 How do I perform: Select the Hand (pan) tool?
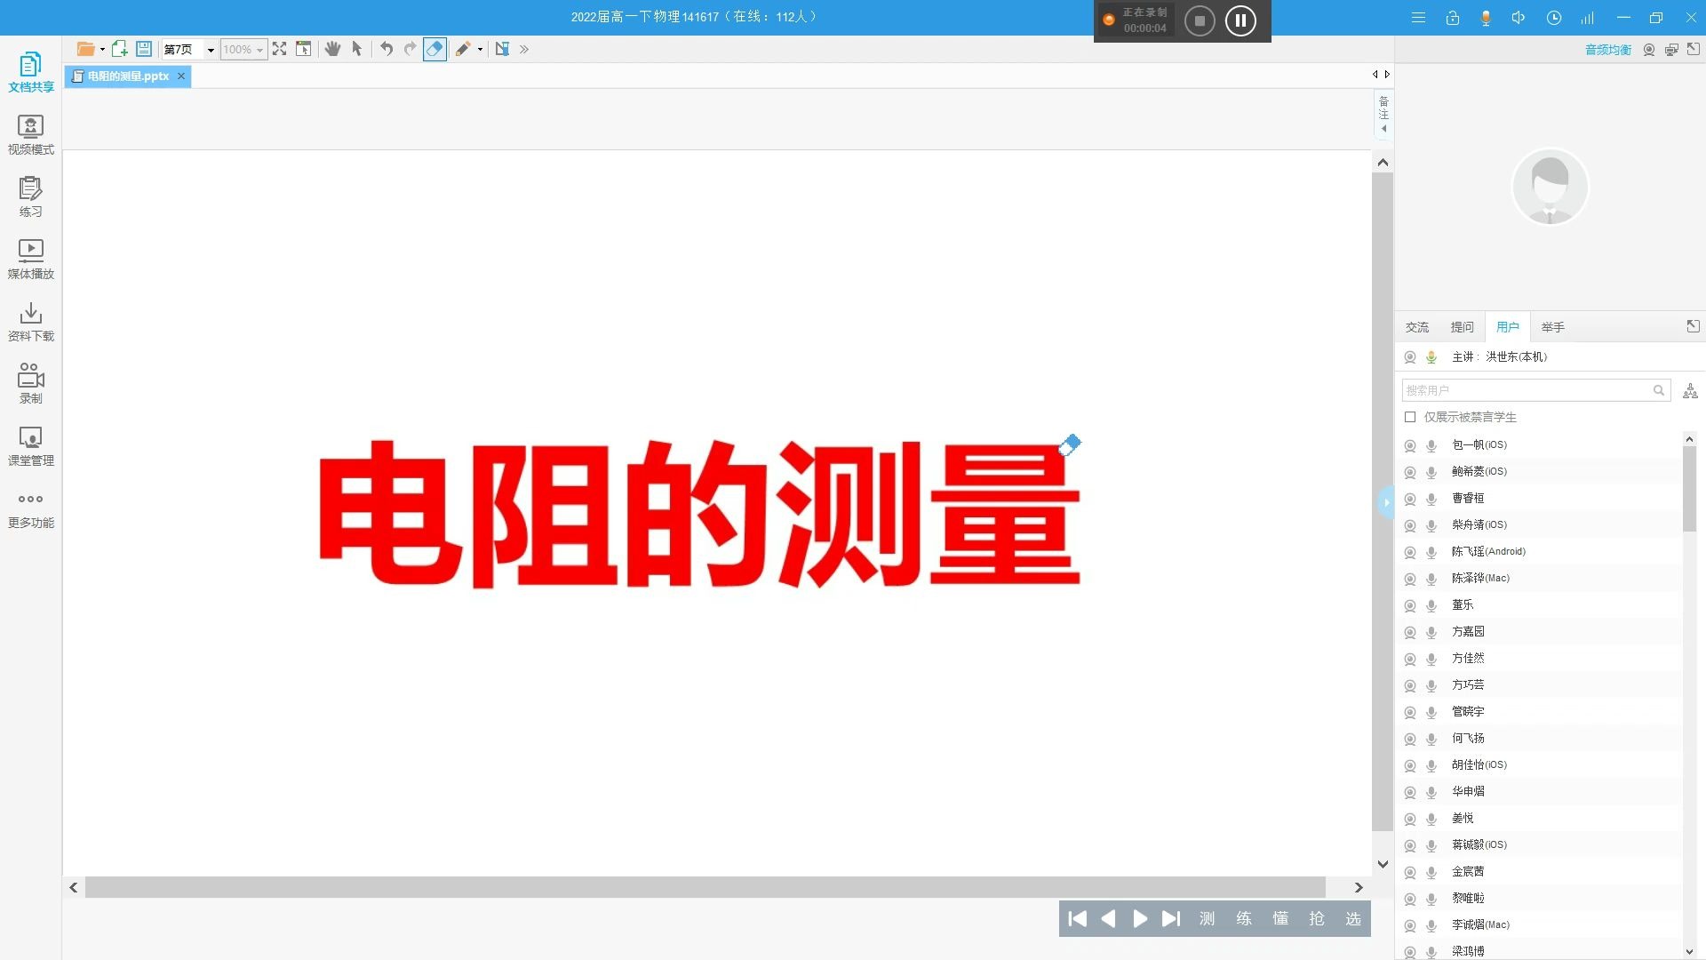coord(333,49)
